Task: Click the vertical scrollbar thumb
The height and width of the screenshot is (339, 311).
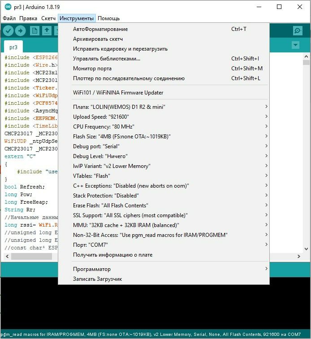Action: click(306, 63)
